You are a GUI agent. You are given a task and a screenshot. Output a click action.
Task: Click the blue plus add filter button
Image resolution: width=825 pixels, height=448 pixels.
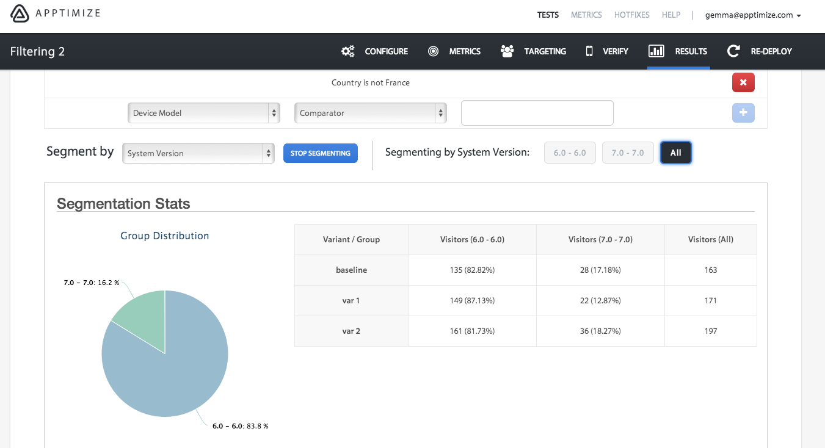click(743, 113)
